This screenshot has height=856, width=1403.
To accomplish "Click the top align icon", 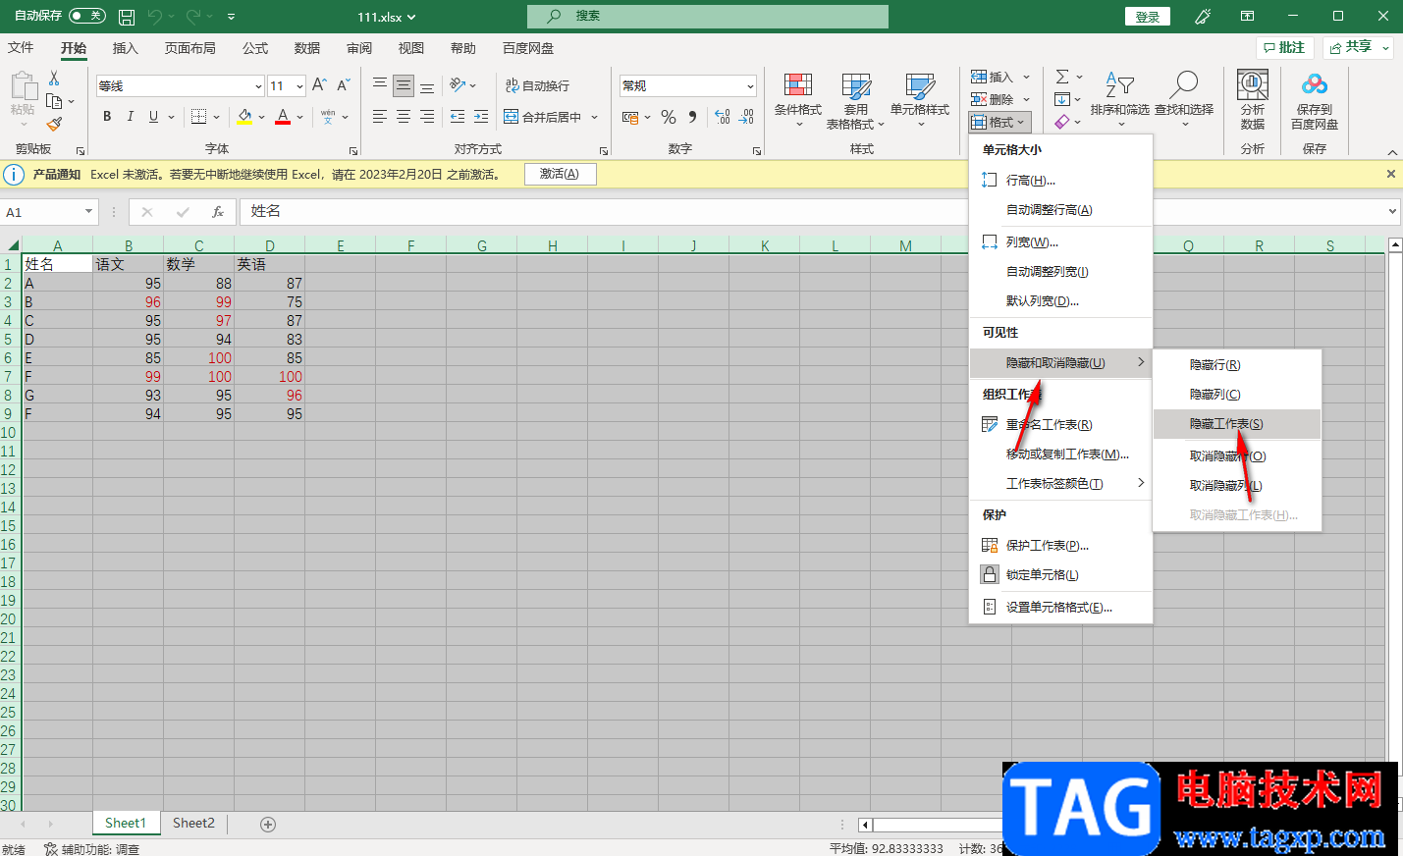I will coord(380,85).
